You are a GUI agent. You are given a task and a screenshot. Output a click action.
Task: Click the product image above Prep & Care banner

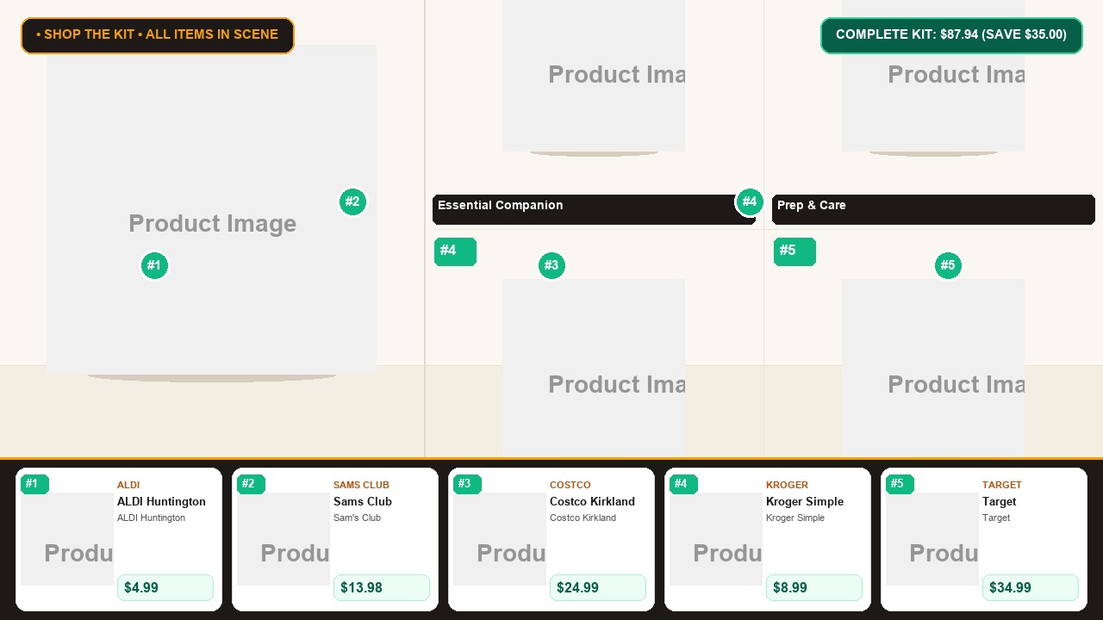coord(933,76)
